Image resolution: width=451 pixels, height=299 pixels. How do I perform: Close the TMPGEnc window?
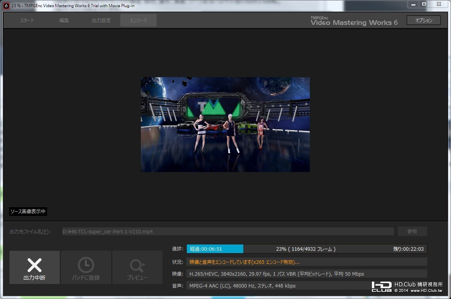click(439, 4)
